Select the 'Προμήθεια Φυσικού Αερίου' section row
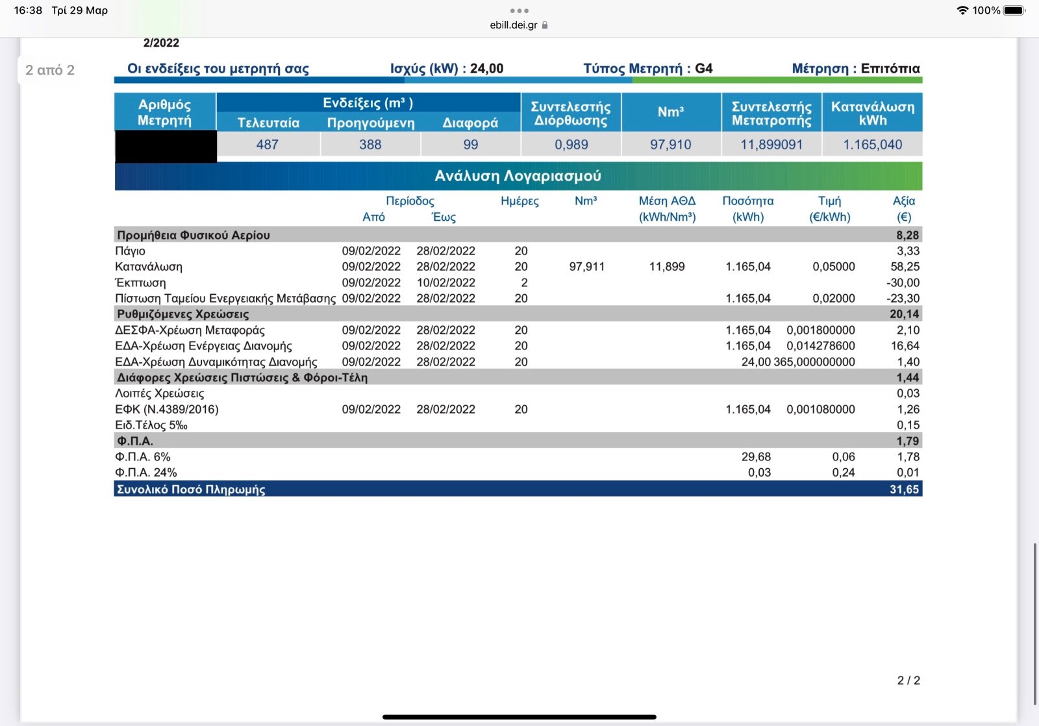This screenshot has width=1039, height=726. [518, 235]
